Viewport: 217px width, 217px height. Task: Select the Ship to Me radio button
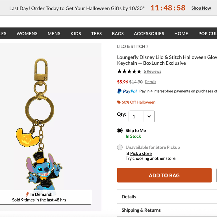coord(120,131)
